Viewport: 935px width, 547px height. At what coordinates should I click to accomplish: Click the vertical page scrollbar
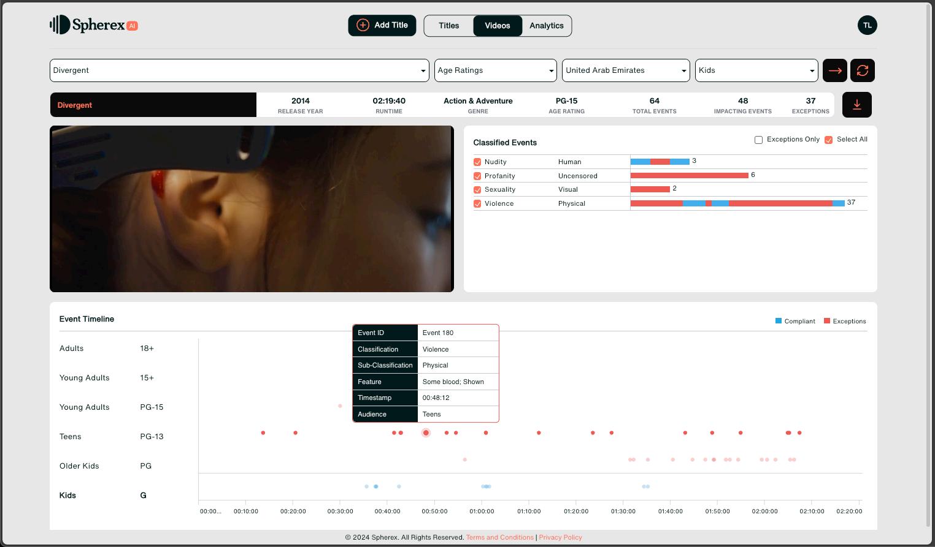(x=929, y=265)
